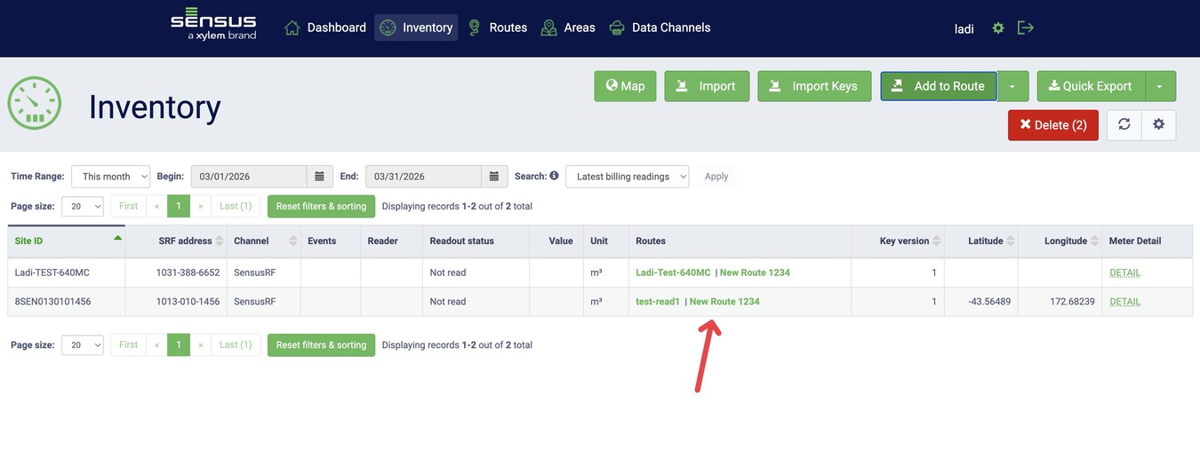Toggle sorting on Key version column

pos(936,241)
